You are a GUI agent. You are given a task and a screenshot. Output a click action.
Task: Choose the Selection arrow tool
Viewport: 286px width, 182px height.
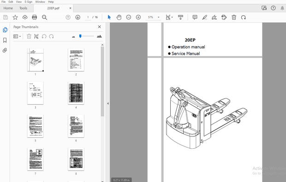point(109,18)
